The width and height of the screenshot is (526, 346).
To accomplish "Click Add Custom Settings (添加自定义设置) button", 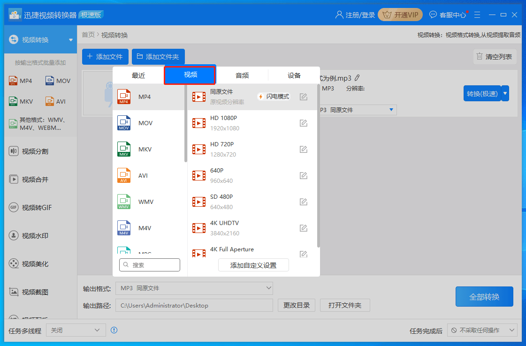I will click(253, 265).
